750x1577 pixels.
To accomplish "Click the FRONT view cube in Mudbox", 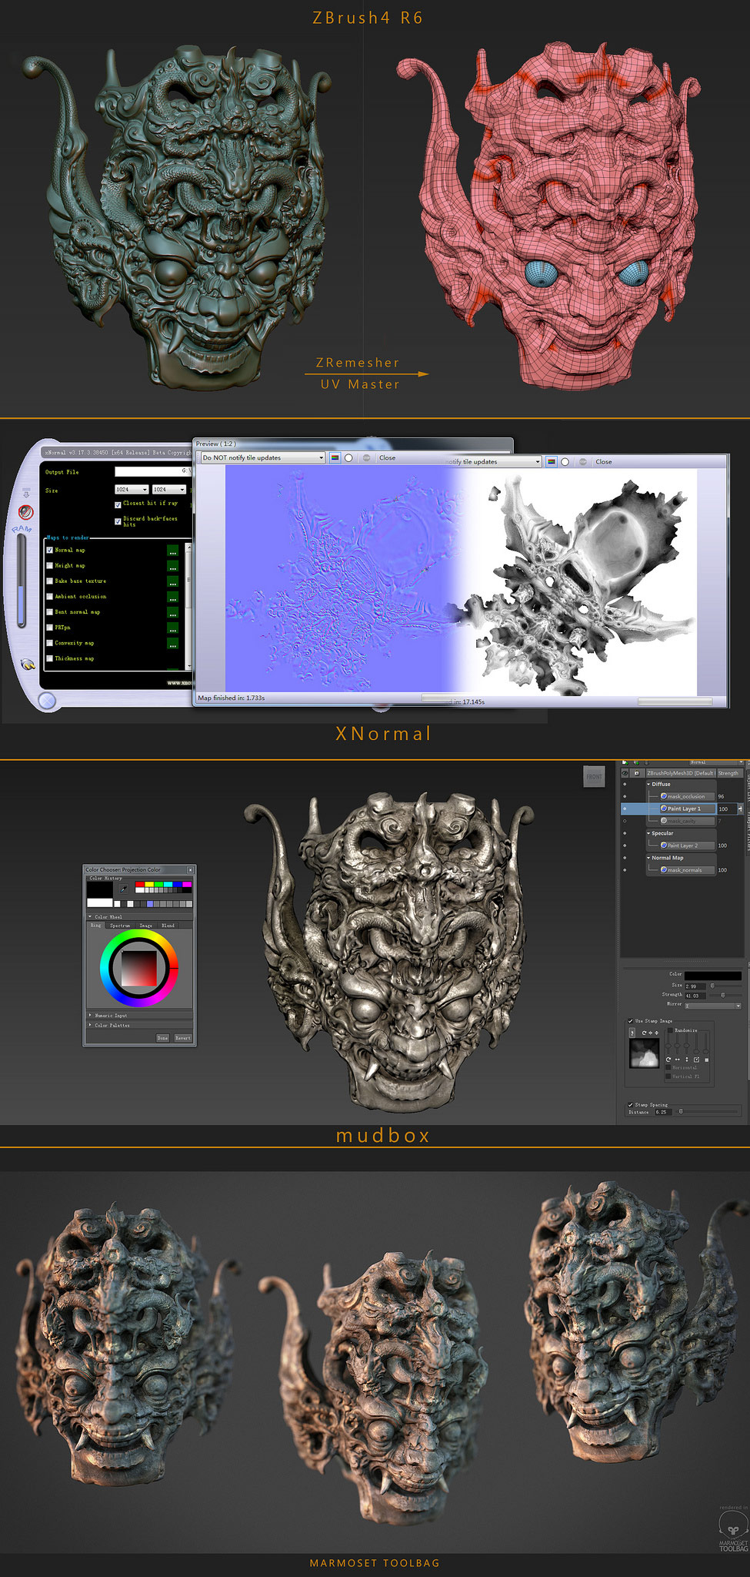I will (x=594, y=776).
